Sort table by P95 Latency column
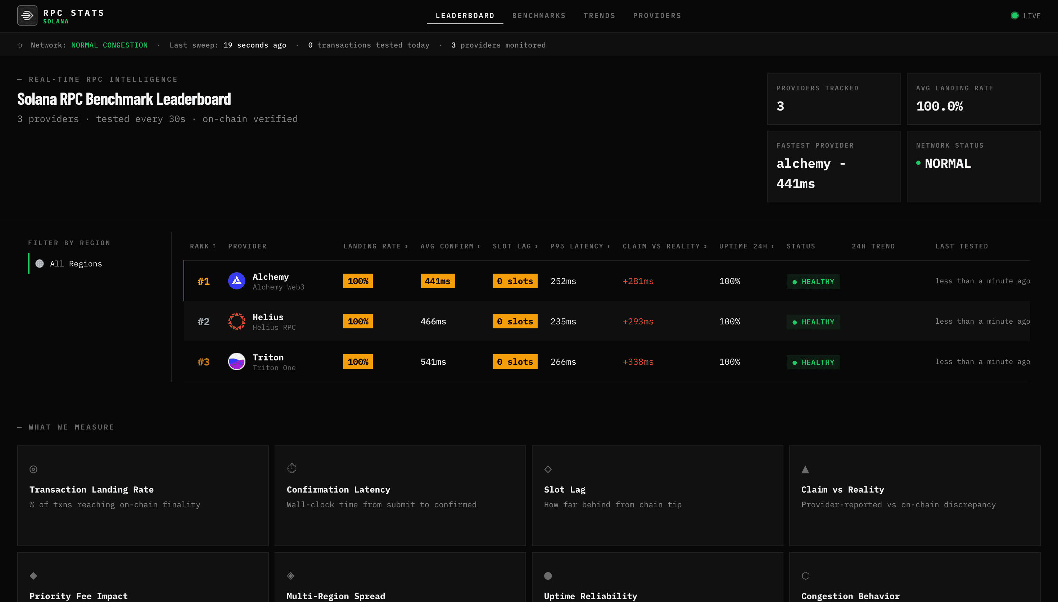The image size is (1058, 602). tap(580, 246)
